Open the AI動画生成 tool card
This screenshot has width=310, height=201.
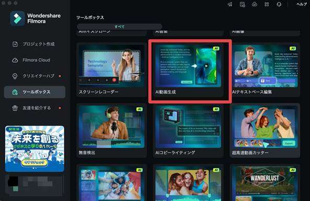pyautogui.click(x=188, y=70)
